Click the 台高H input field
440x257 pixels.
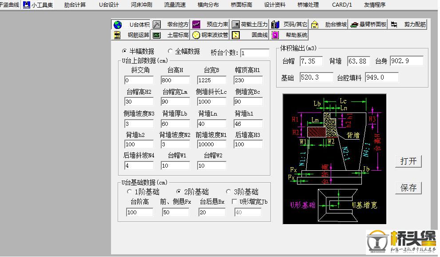click(175, 80)
